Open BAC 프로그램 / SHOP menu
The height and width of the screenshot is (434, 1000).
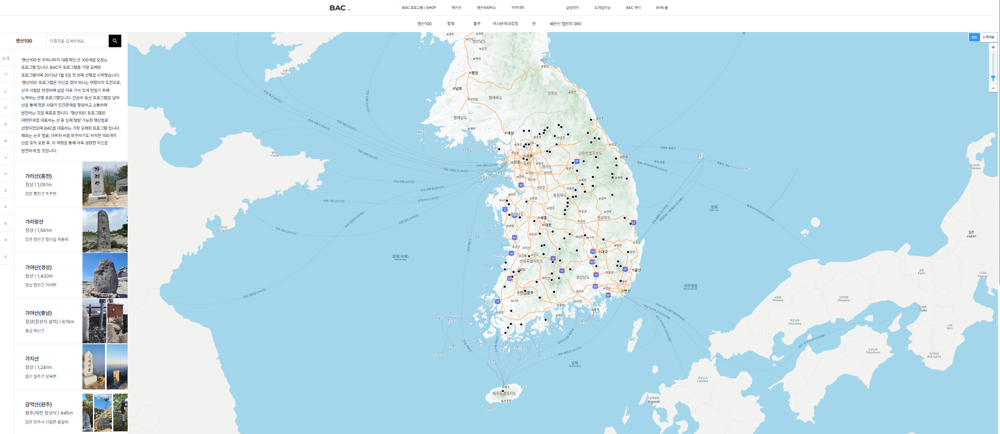tap(419, 8)
